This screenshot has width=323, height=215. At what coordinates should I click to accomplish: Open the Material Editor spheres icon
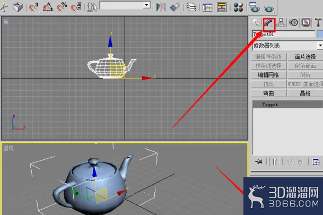pos(238,7)
